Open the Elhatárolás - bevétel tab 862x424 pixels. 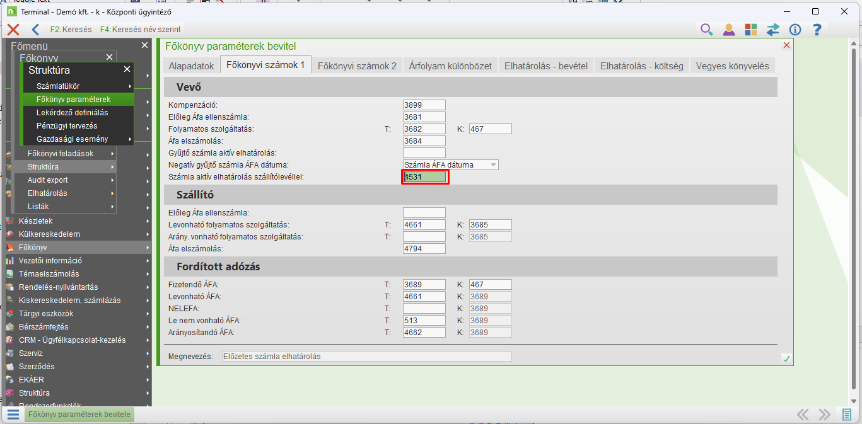tap(545, 66)
